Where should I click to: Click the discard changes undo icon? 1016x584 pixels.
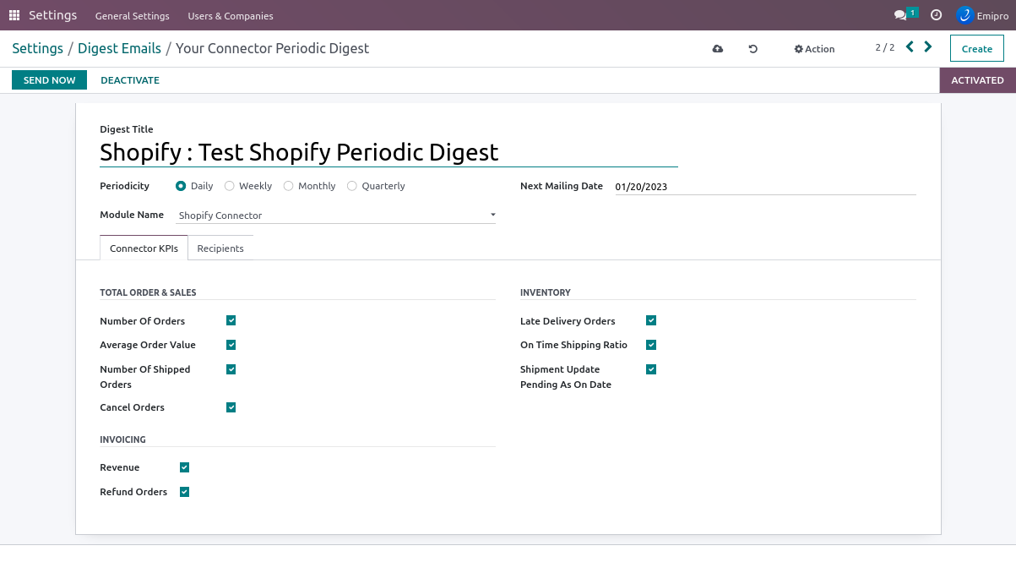[x=753, y=49]
